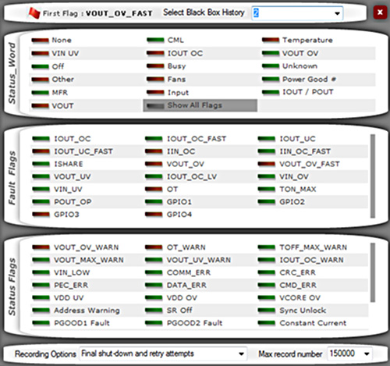
Task: Click the IOUT OC status word indicator
Action: (x=155, y=53)
